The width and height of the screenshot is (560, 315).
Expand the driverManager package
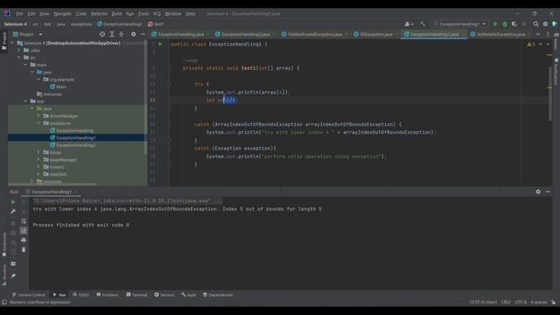38,115
